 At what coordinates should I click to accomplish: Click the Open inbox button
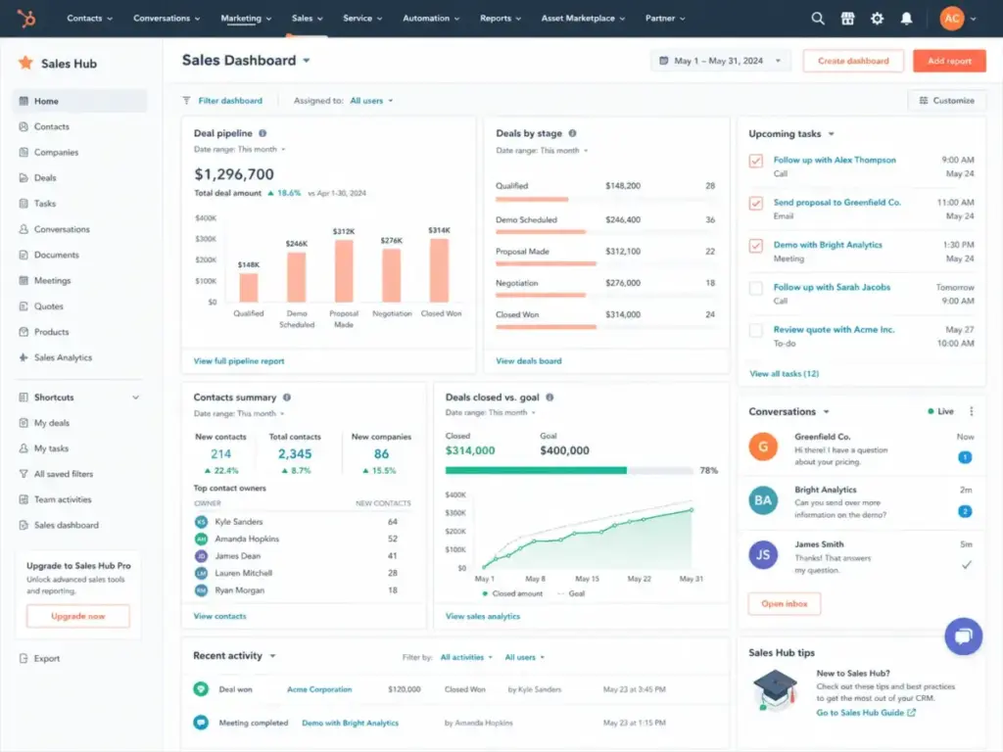(785, 603)
